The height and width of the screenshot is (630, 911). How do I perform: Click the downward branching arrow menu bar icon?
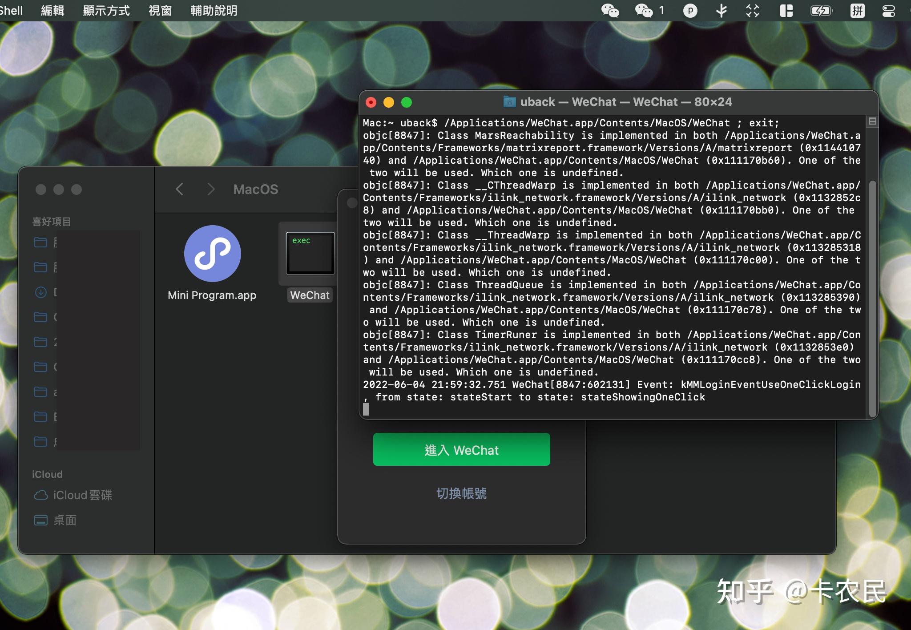(722, 10)
